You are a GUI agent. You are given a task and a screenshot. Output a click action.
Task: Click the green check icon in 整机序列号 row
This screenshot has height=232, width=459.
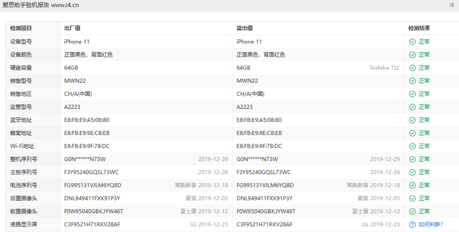click(x=412, y=159)
